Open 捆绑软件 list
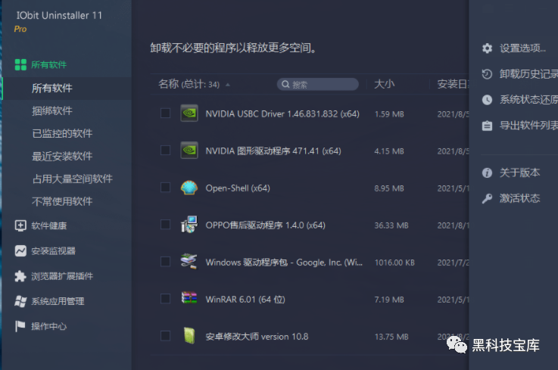Viewport: 558px width, 370px height. (52, 110)
